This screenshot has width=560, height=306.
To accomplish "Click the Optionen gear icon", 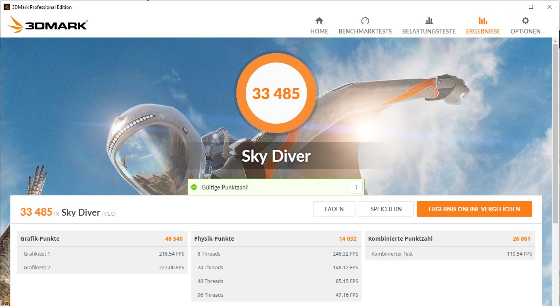I will tap(525, 21).
